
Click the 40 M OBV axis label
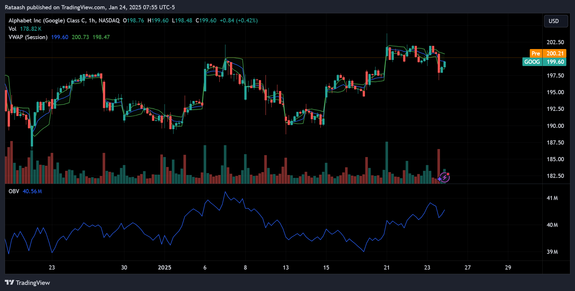(552, 225)
